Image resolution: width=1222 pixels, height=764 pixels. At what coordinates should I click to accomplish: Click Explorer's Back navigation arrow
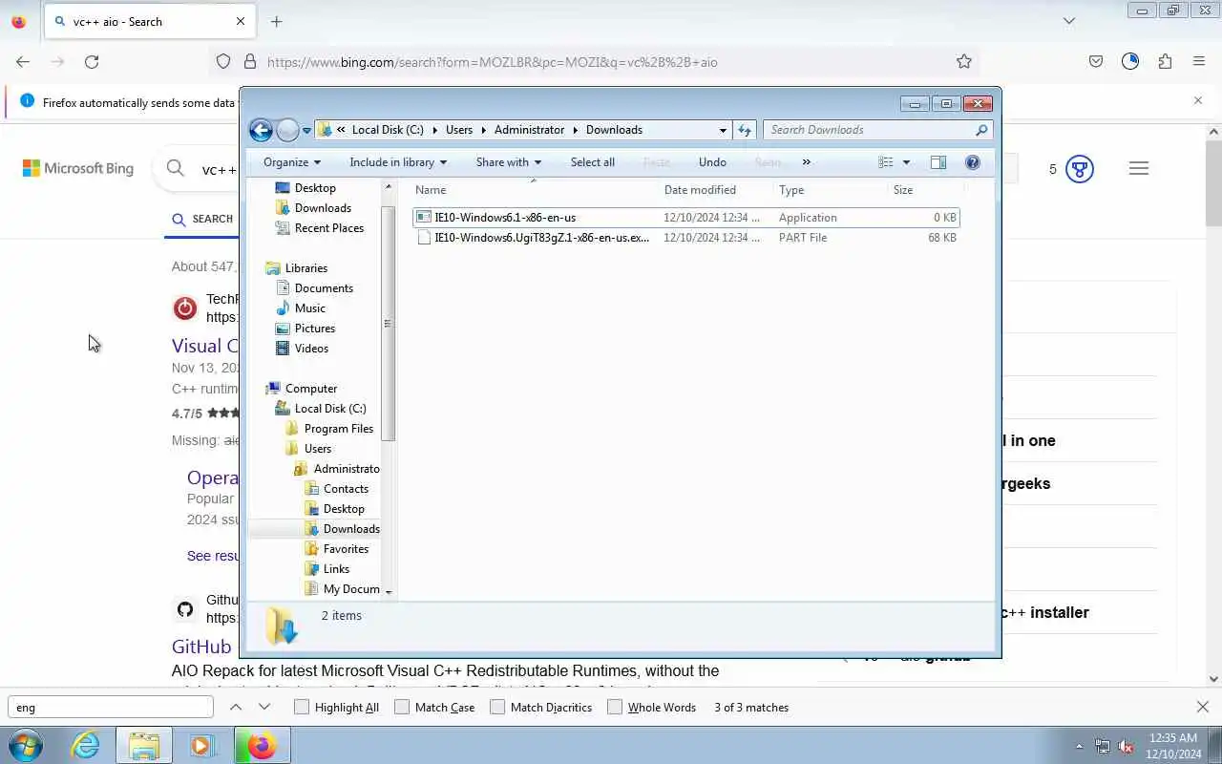(261, 130)
